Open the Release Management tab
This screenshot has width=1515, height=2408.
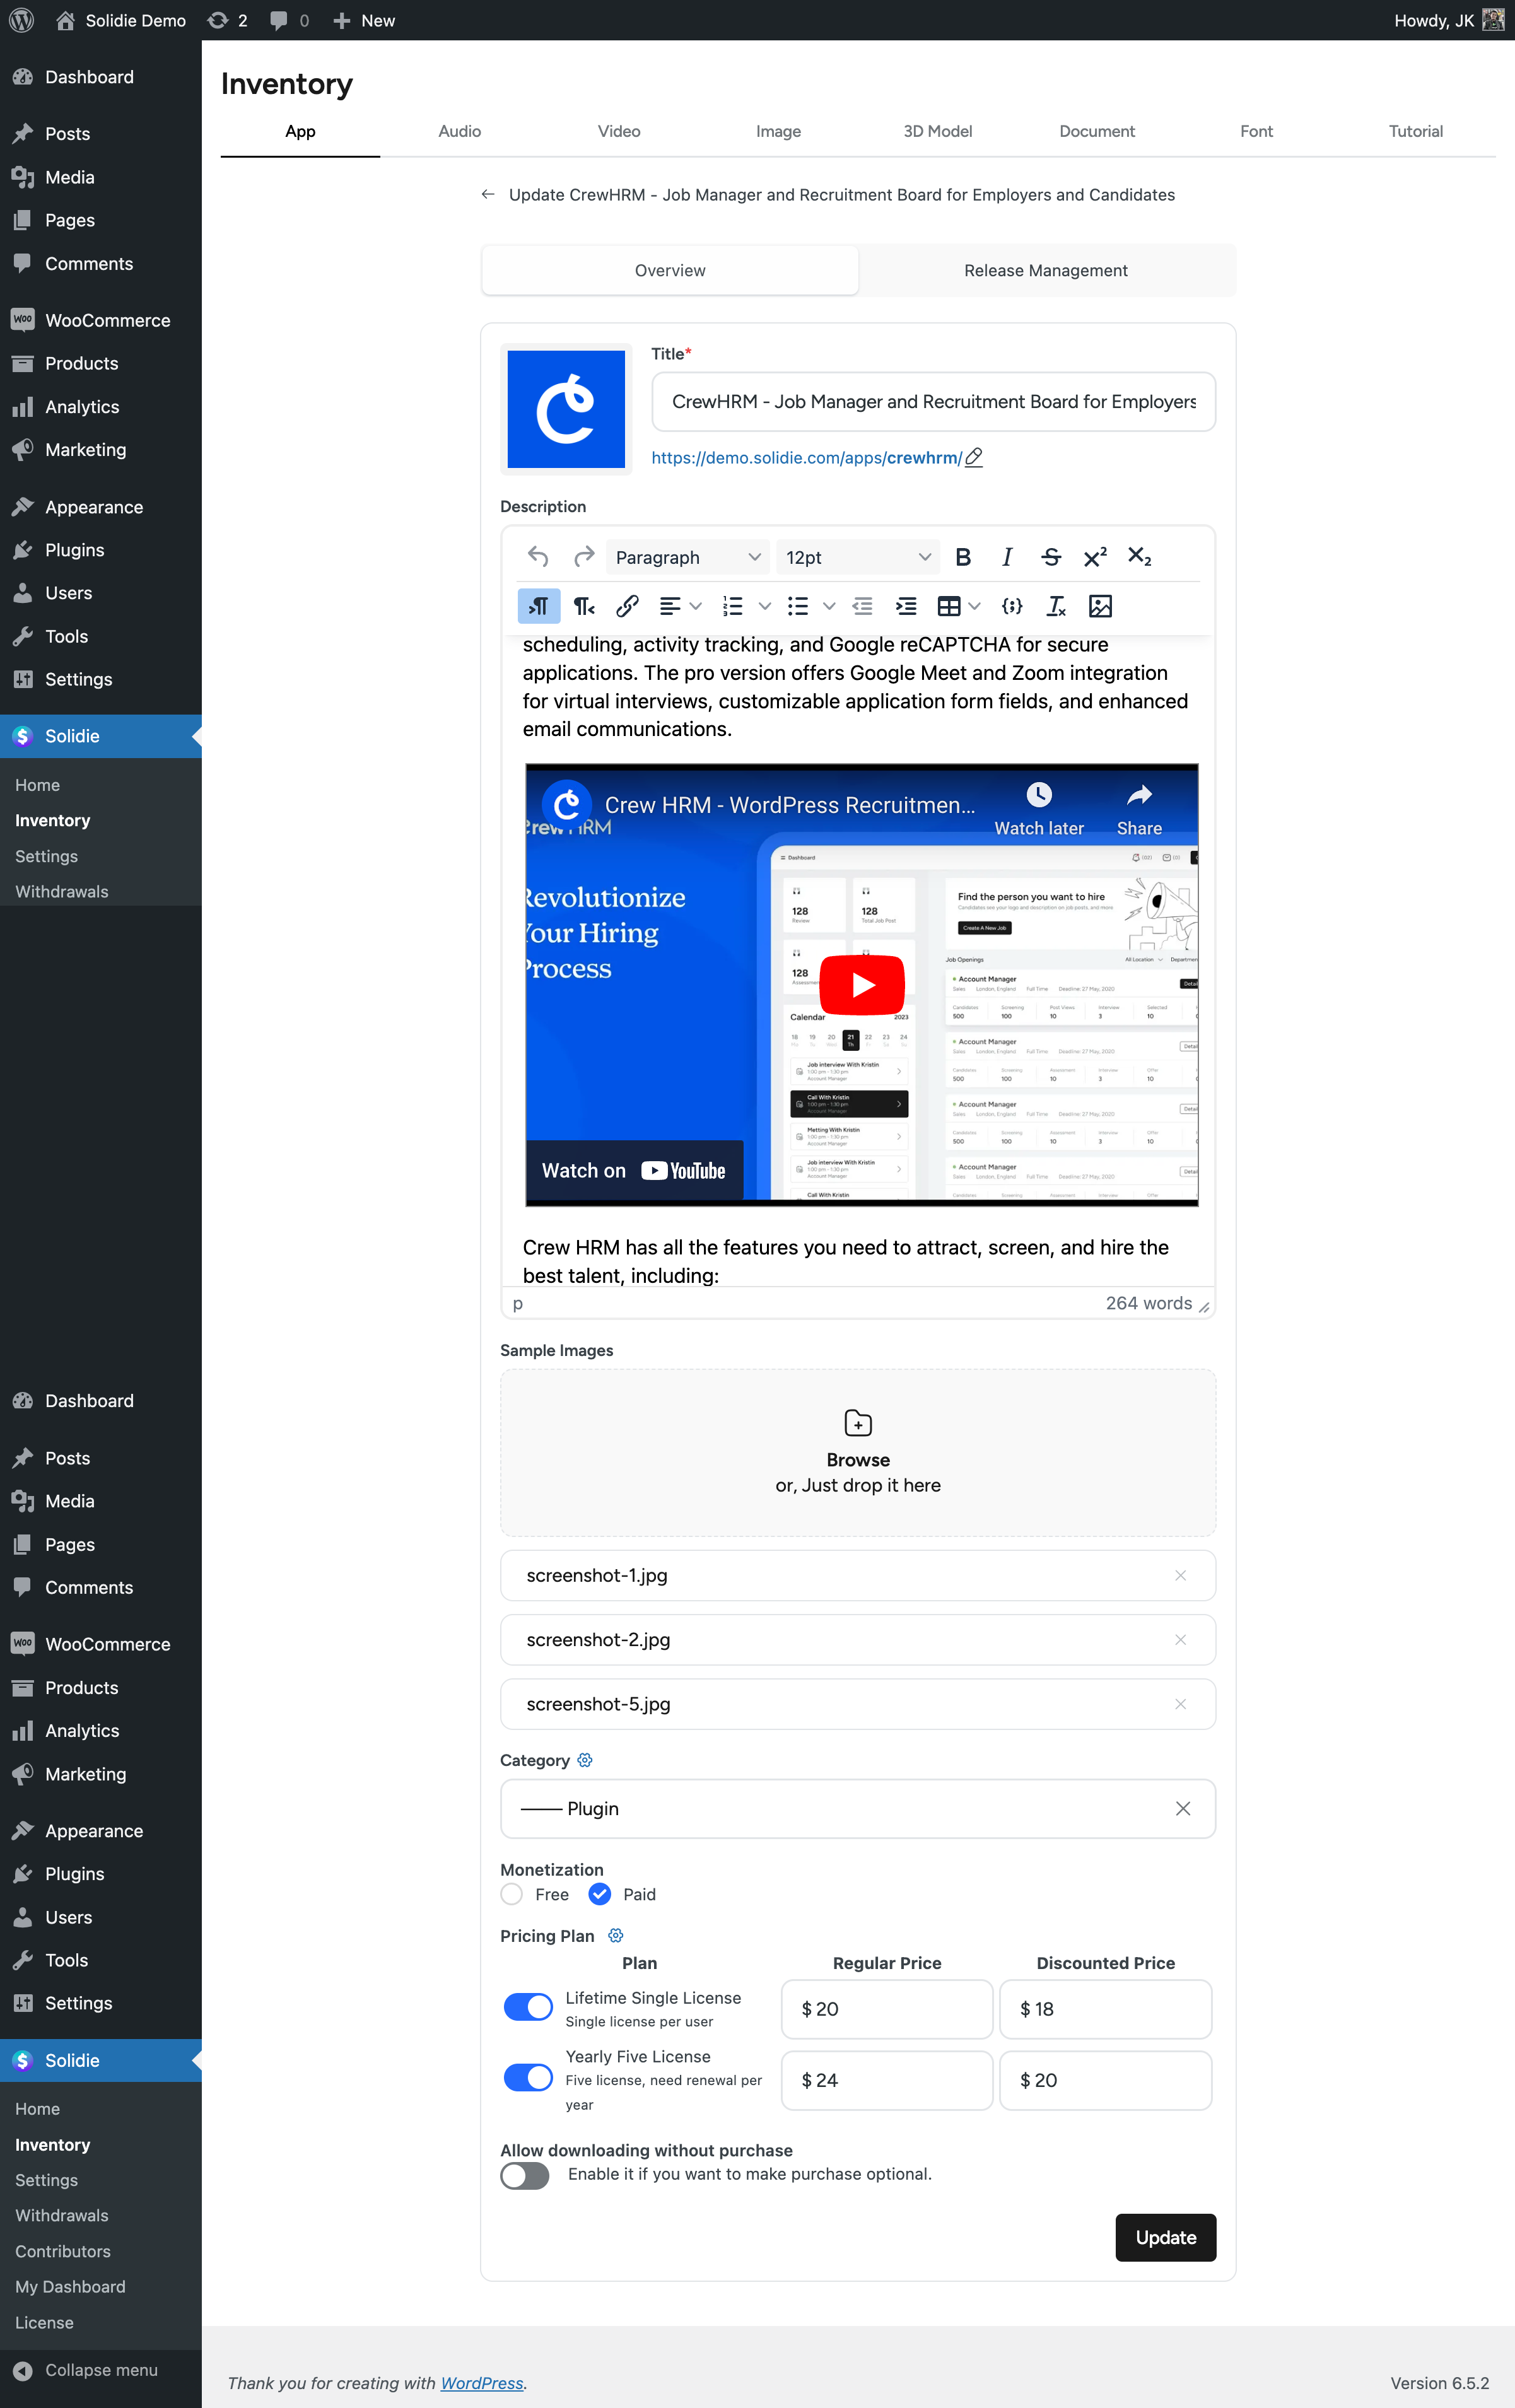point(1046,270)
